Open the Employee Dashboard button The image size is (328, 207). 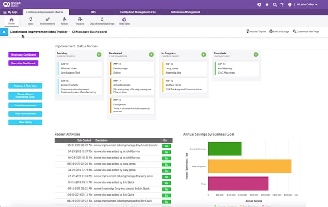(x=24, y=54)
